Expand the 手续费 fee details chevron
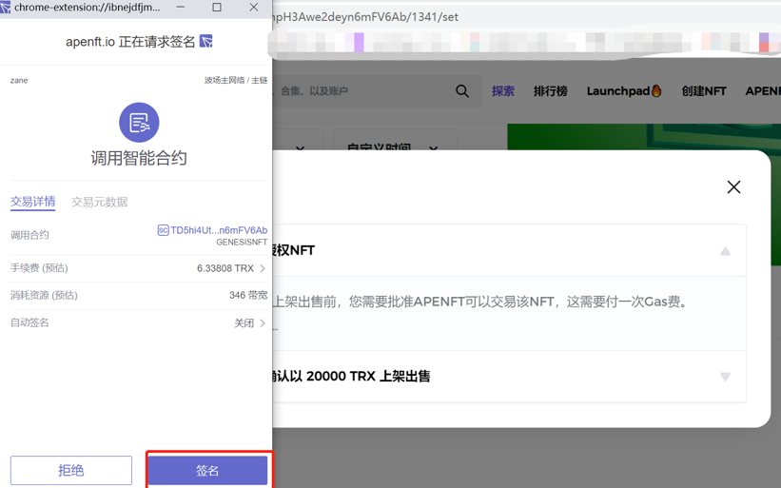 (x=263, y=268)
